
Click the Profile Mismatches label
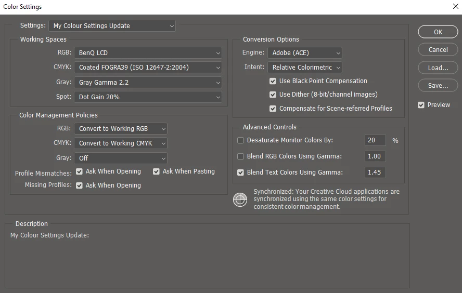pyautogui.click(x=43, y=174)
